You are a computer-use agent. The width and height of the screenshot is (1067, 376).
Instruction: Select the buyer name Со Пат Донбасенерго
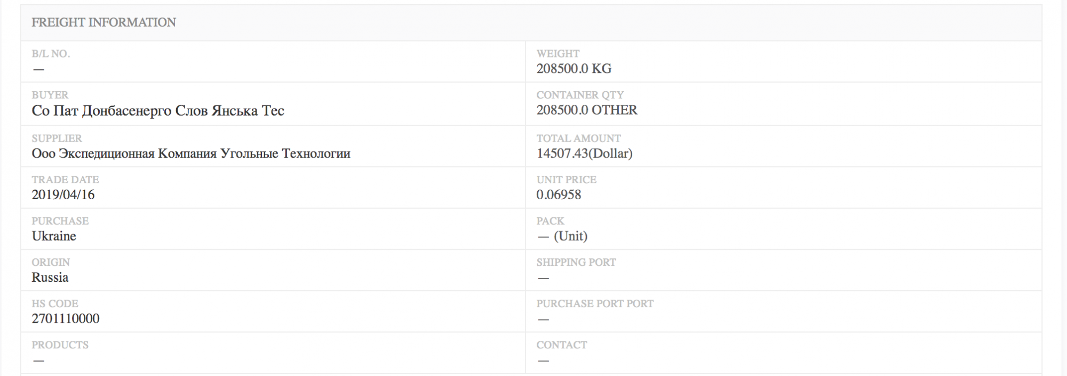click(158, 111)
